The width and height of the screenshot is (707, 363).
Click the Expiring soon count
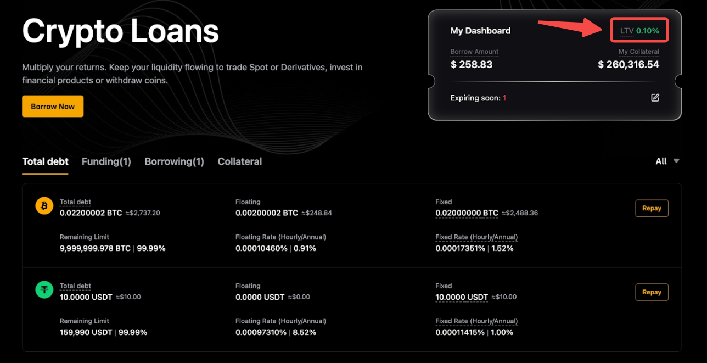(504, 98)
